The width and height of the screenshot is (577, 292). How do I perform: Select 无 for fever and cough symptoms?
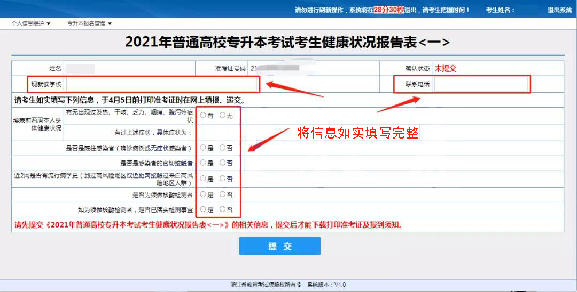223,115
